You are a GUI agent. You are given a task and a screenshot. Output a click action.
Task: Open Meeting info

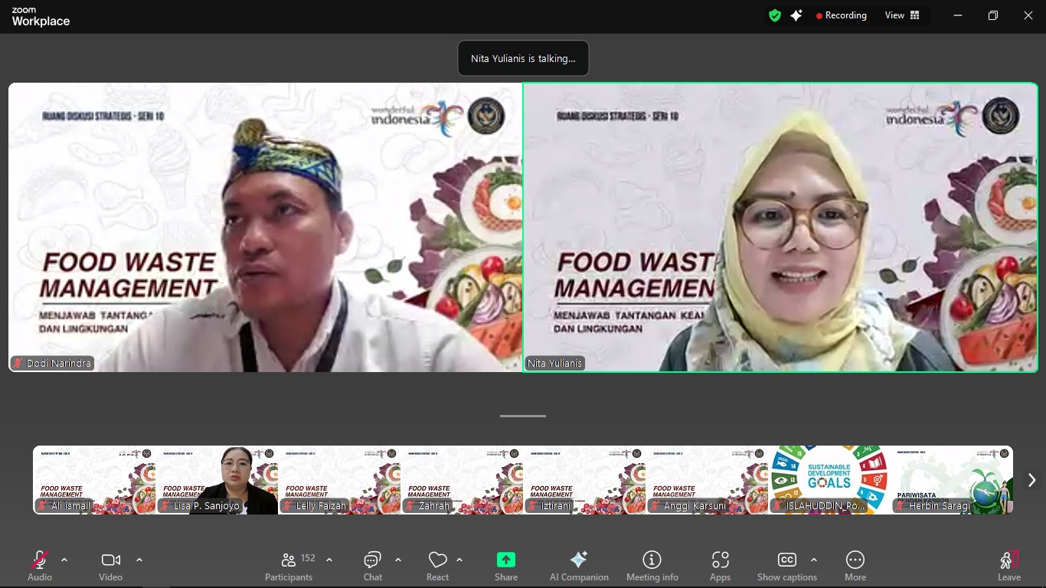coord(652,566)
